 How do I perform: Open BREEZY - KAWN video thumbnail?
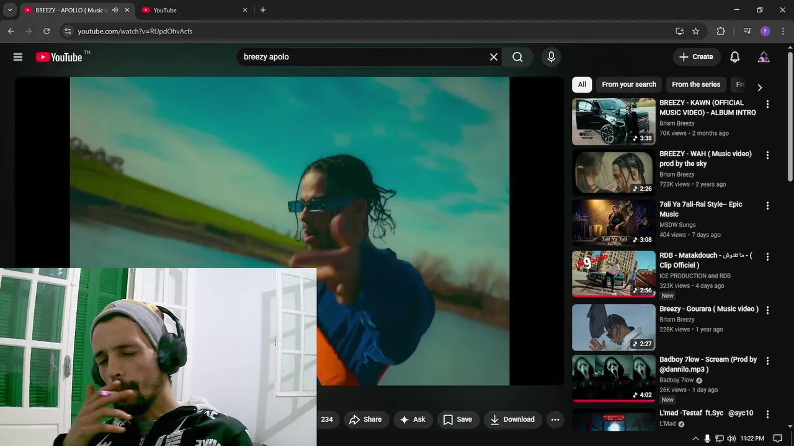(x=613, y=121)
